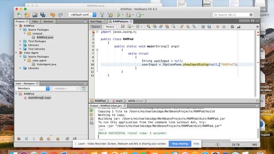Open the empty filter dropdown in Navigator
This screenshot has height=154, width=274.
click(x=66, y=89)
